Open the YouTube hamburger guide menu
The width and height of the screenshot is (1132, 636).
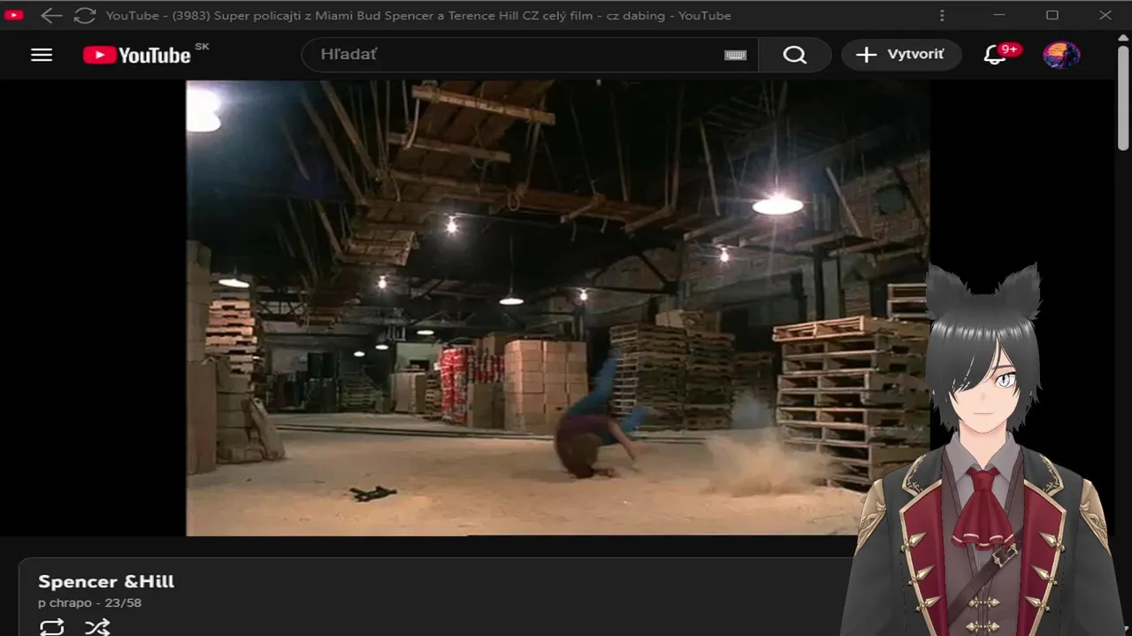coord(42,55)
